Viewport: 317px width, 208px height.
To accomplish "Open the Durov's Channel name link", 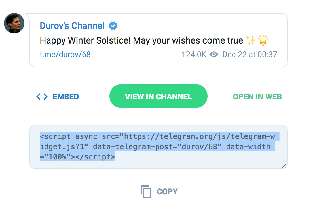I will [72, 26].
